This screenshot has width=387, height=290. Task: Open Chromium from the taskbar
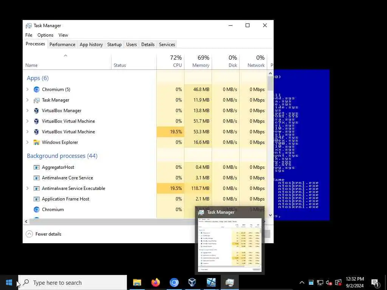tap(174, 282)
